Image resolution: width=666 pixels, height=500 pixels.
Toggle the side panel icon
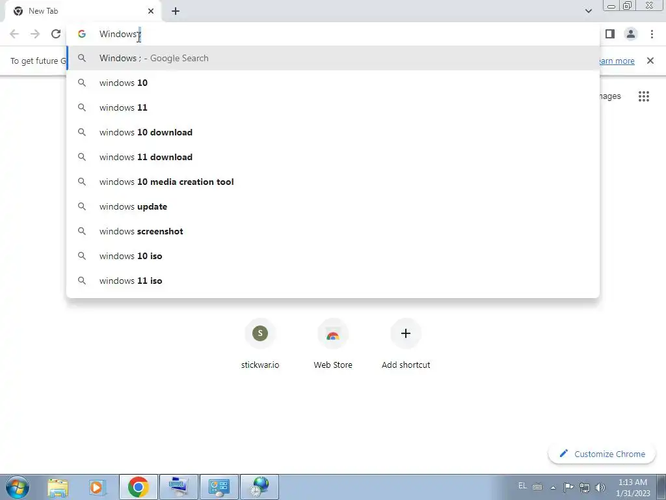point(610,34)
